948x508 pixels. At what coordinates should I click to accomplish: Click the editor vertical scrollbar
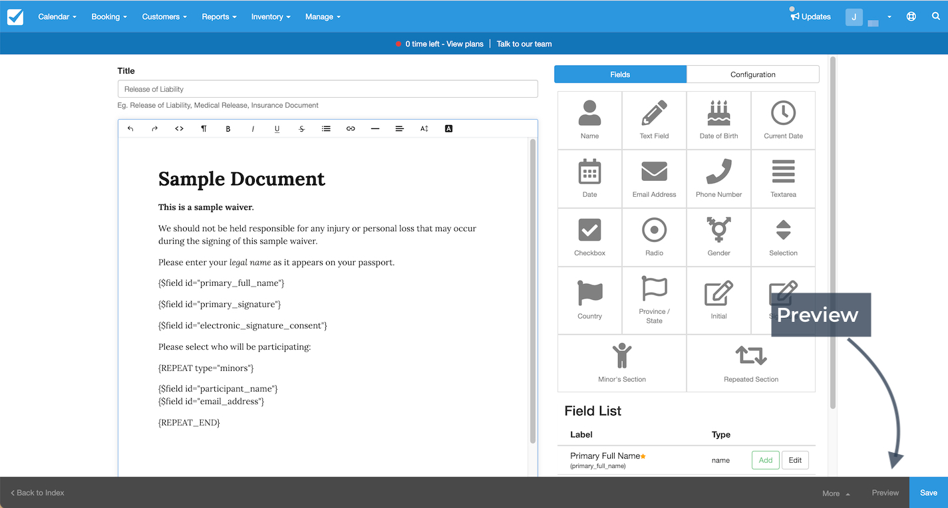coord(533,291)
